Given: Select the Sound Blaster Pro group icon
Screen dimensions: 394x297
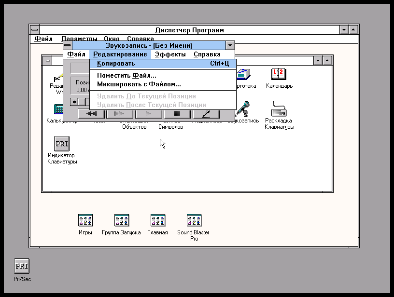Looking at the screenshot, I should coord(194,220).
